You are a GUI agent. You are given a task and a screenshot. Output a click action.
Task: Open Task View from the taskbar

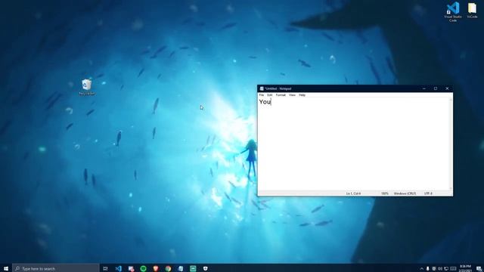tap(105, 269)
